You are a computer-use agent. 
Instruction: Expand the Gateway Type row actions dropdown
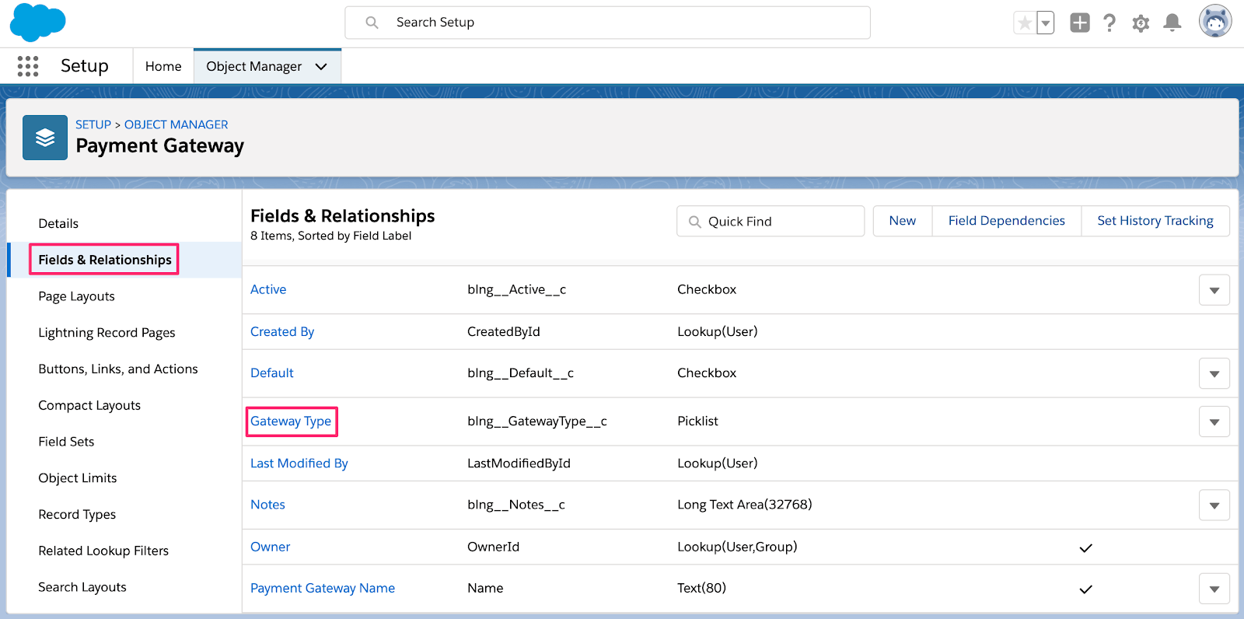coord(1214,422)
